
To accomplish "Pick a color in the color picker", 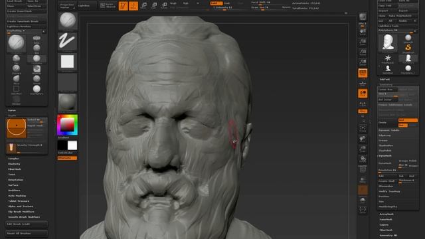I will point(68,125).
